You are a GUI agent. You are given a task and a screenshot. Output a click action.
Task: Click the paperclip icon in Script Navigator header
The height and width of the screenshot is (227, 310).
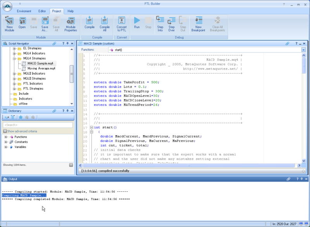(x=54, y=43)
